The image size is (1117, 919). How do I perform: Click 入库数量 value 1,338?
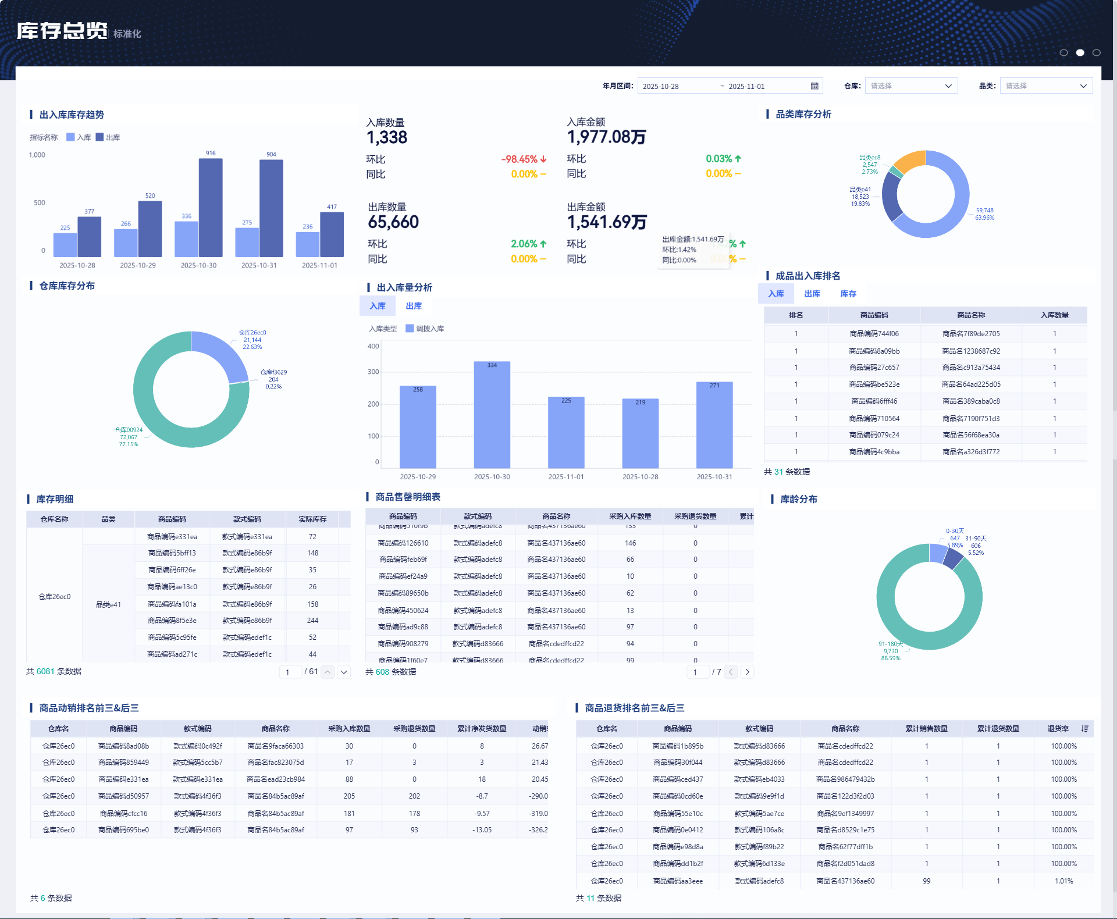pos(387,138)
